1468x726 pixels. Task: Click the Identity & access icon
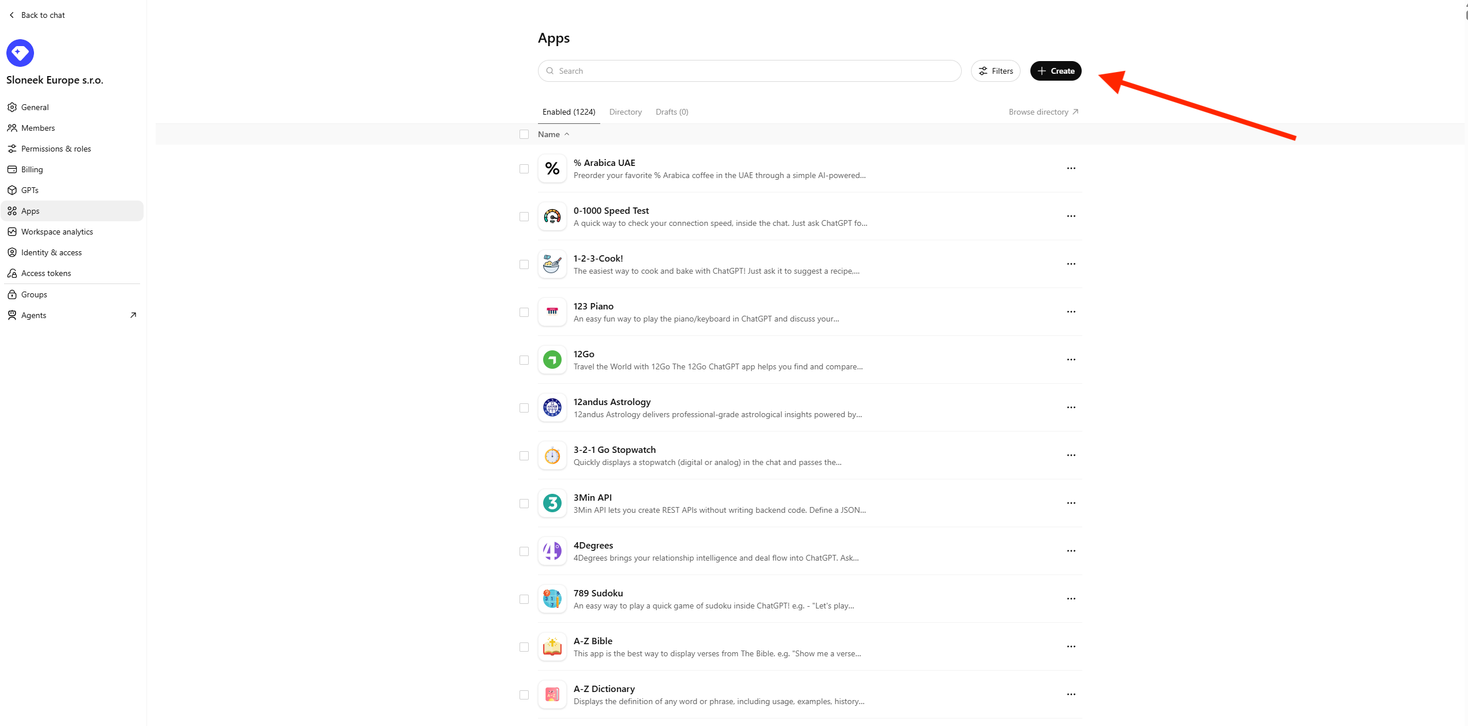tap(12, 252)
